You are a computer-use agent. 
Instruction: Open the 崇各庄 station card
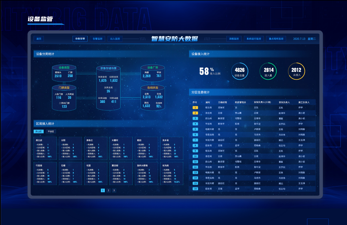(x=96, y=148)
